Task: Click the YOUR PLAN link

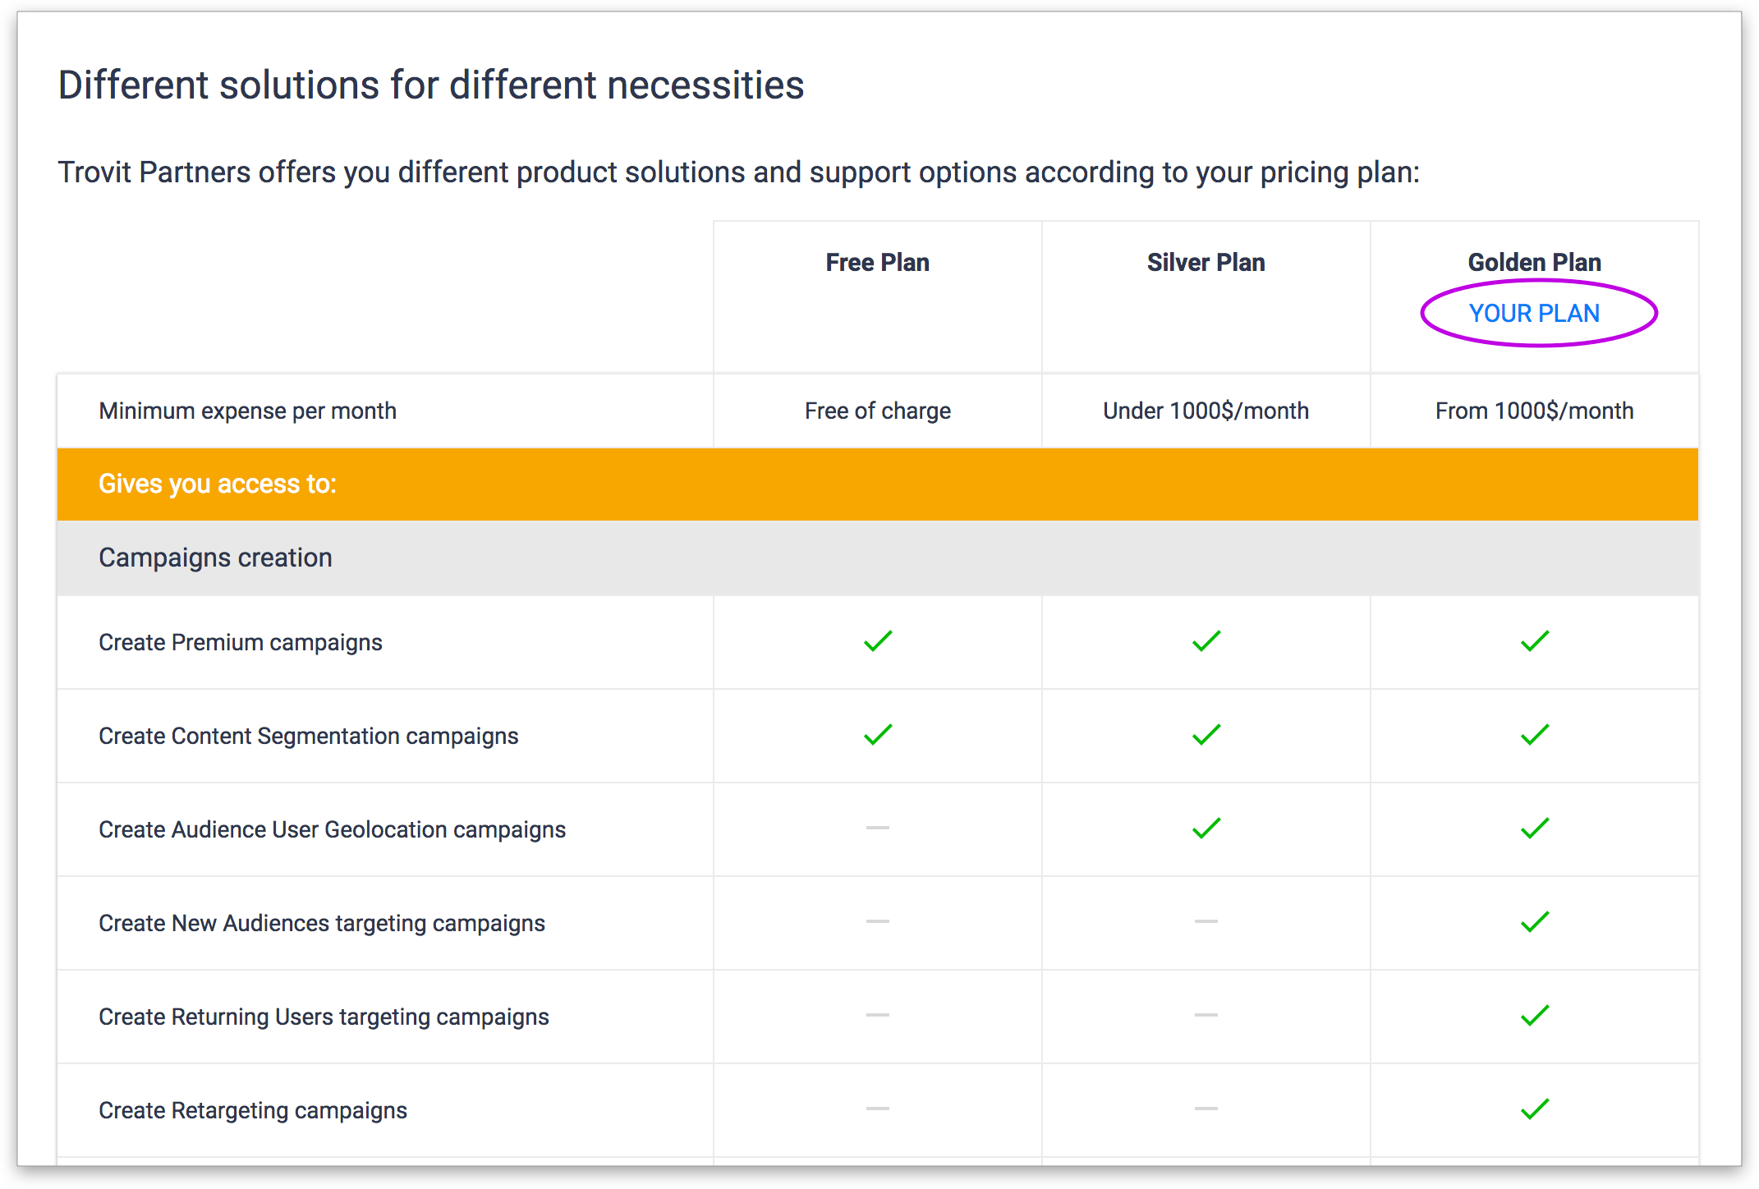Action: pyautogui.click(x=1534, y=313)
